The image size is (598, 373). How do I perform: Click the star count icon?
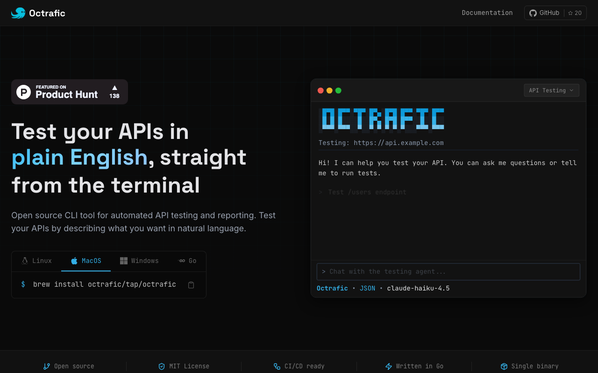[570, 13]
